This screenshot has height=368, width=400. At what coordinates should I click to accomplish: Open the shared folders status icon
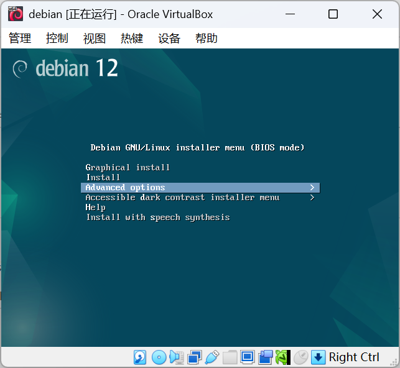[230, 357]
